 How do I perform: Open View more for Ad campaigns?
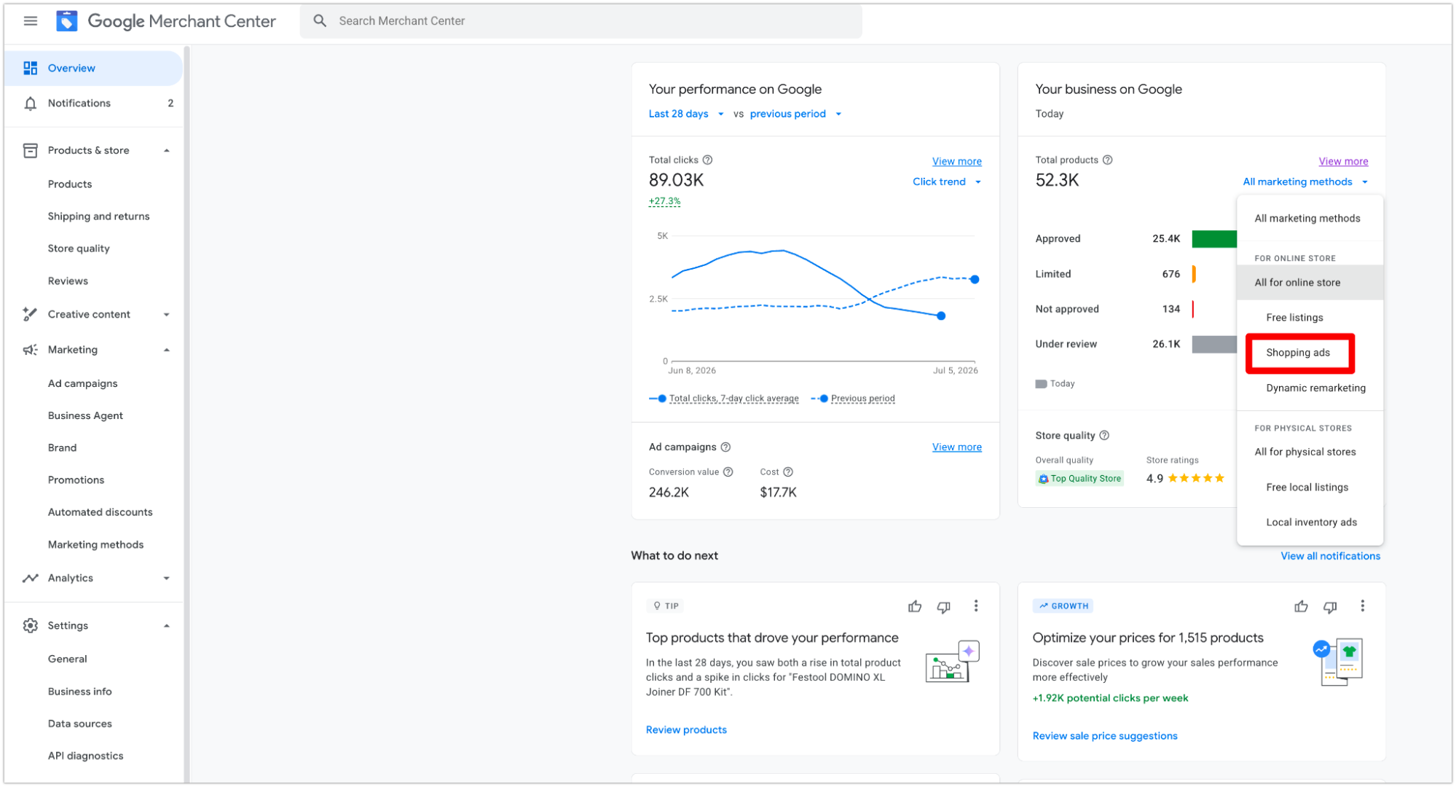click(x=956, y=447)
